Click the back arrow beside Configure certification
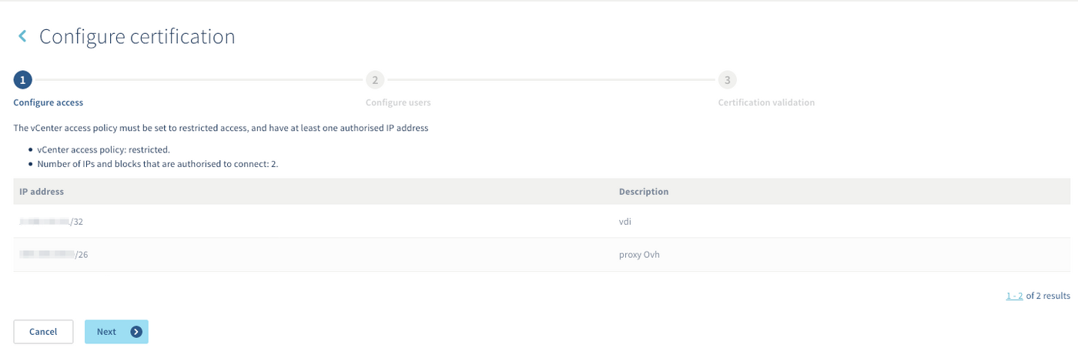The width and height of the screenshot is (1078, 358). [22, 36]
